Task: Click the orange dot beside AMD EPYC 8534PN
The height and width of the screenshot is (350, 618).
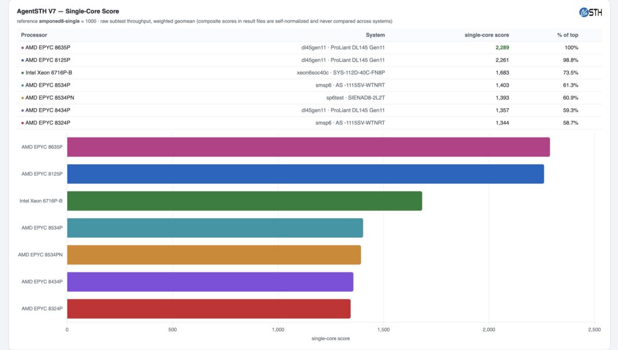Action: tap(23, 98)
